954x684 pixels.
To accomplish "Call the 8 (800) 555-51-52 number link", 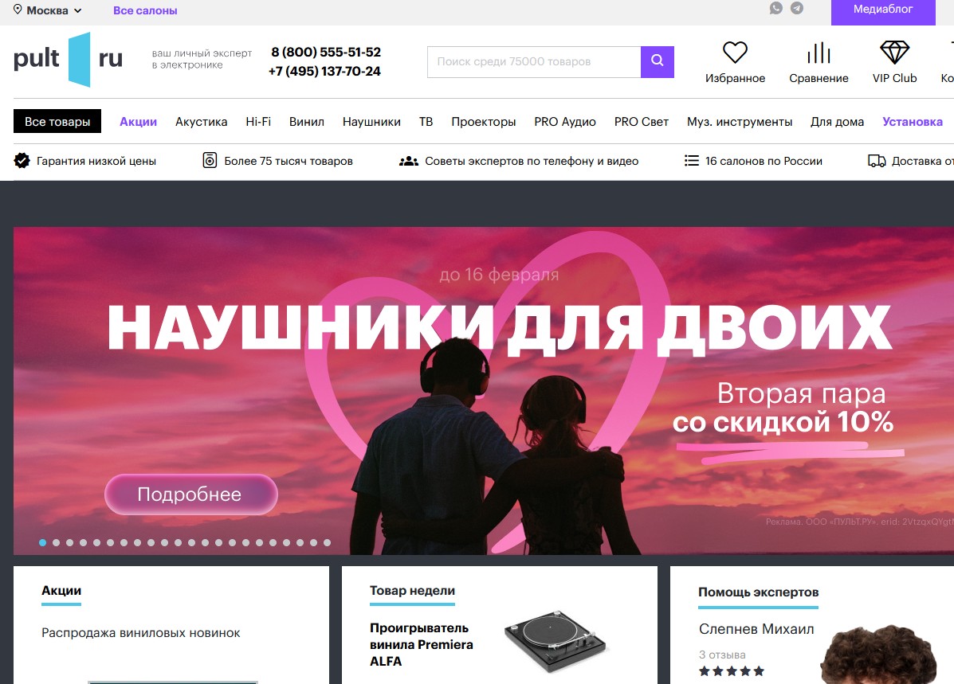I will [326, 53].
